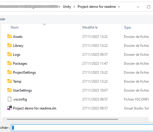Click the Visual Studio solution file icon

(x=10, y=108)
